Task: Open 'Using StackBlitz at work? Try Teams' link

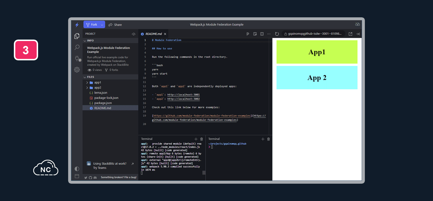Action: tap(110, 165)
